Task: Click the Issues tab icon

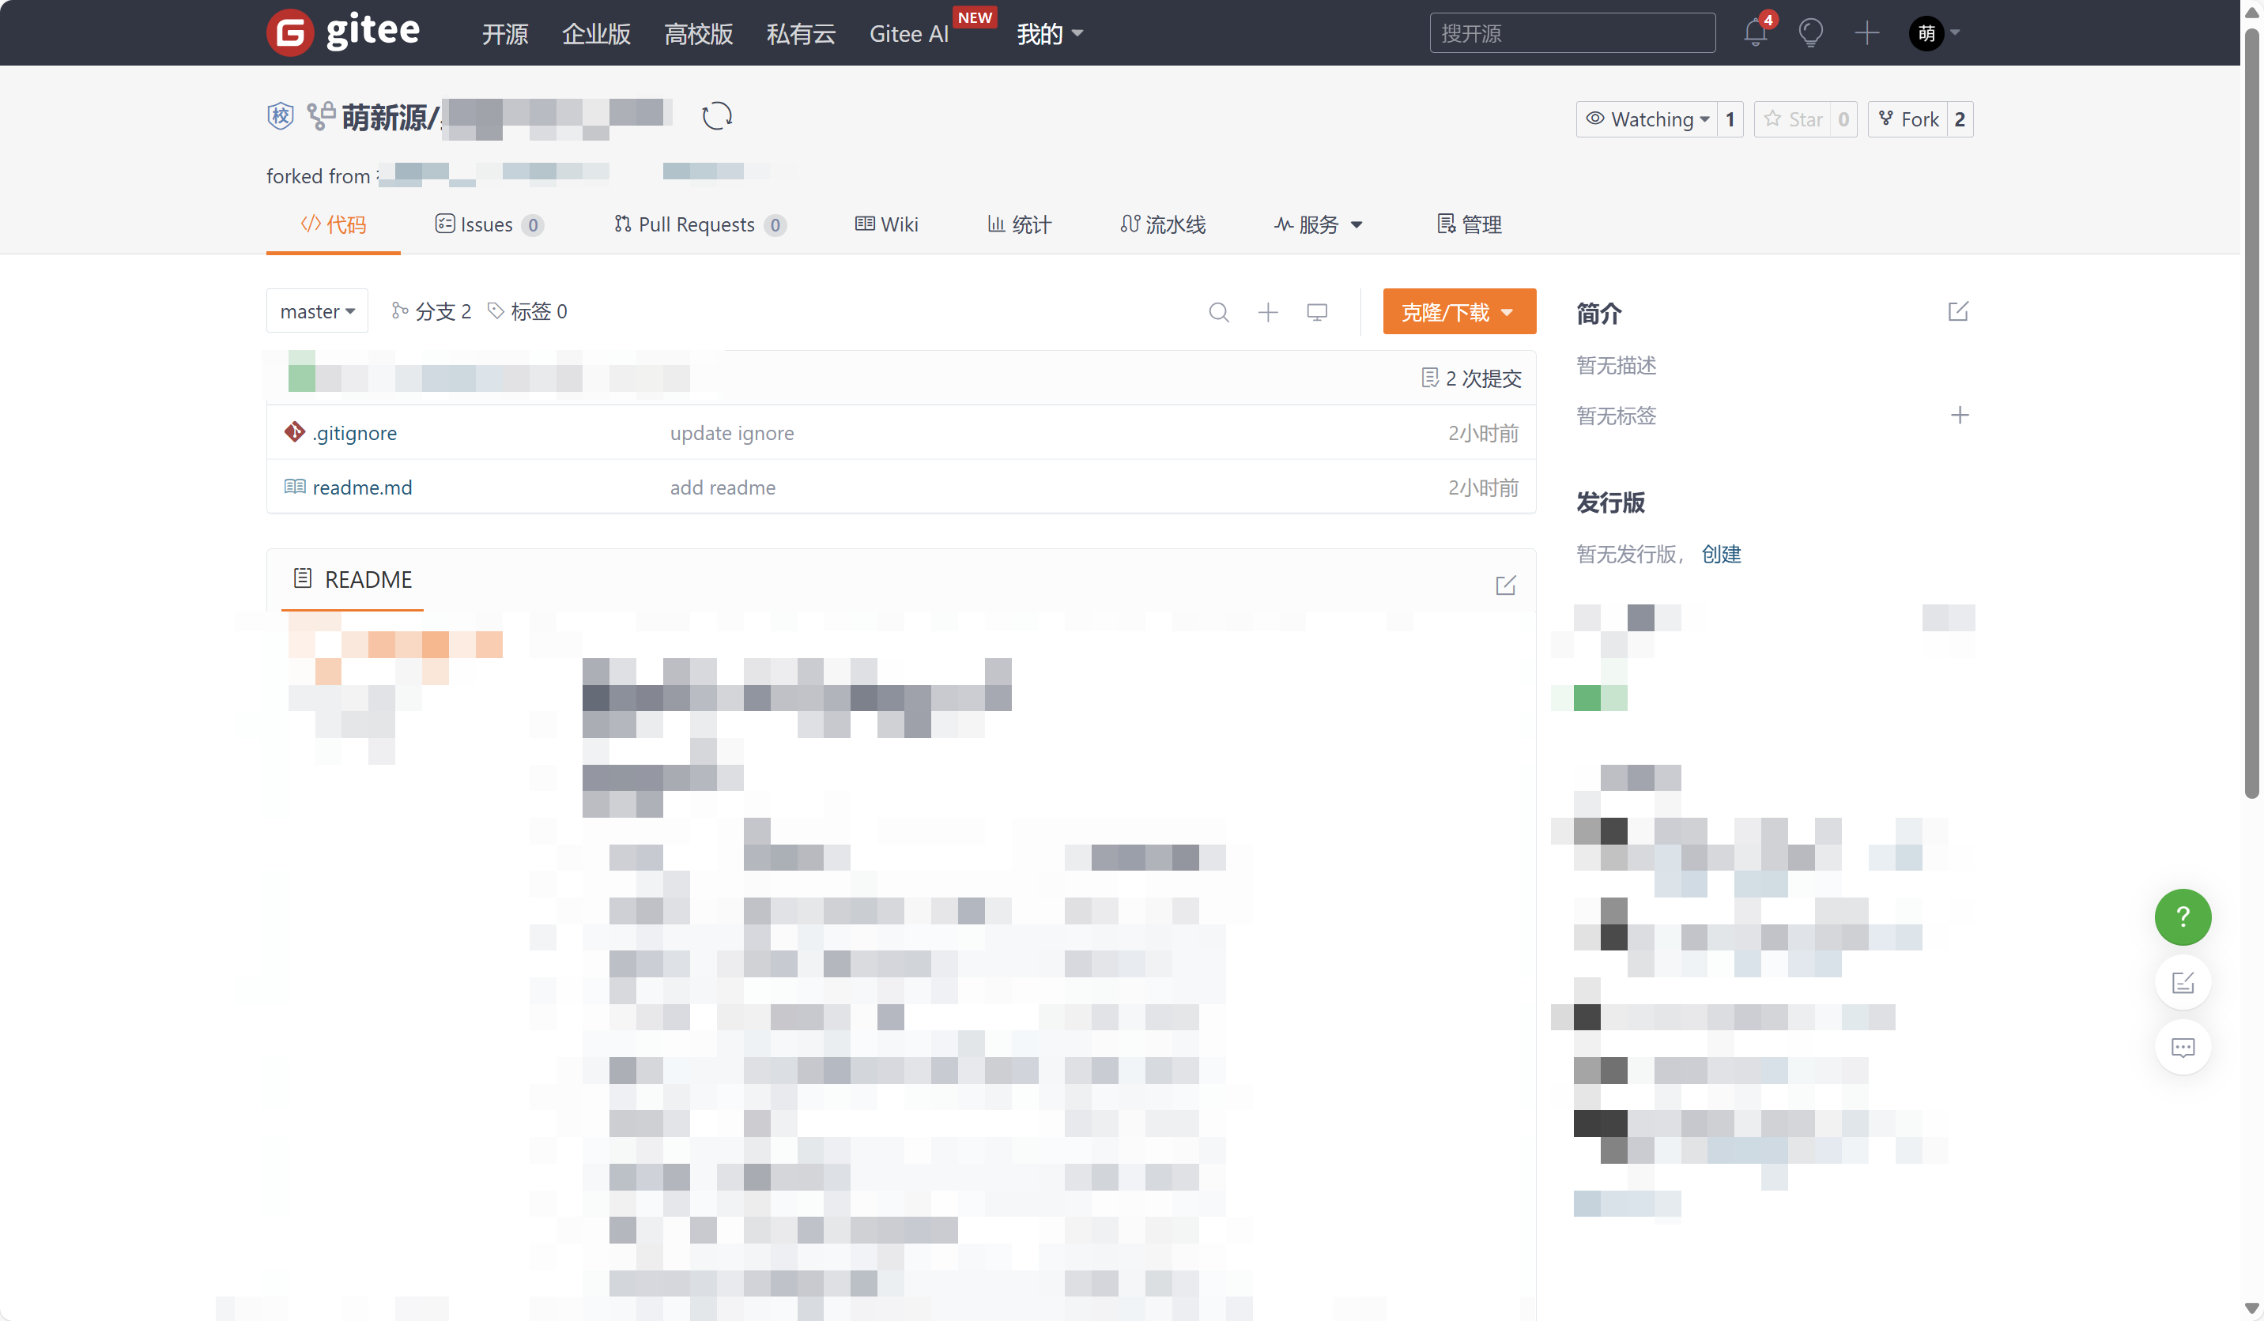Action: (x=443, y=224)
